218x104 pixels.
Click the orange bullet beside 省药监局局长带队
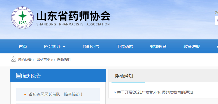pos(25,94)
